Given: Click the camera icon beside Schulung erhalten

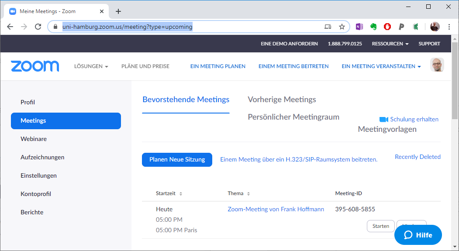Looking at the screenshot, I should click(x=384, y=119).
